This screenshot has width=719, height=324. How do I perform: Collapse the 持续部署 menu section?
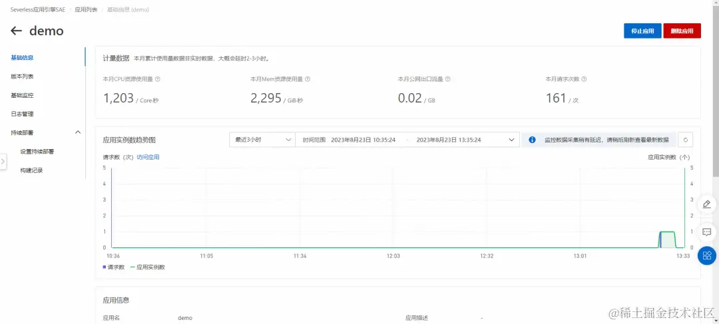pos(78,132)
